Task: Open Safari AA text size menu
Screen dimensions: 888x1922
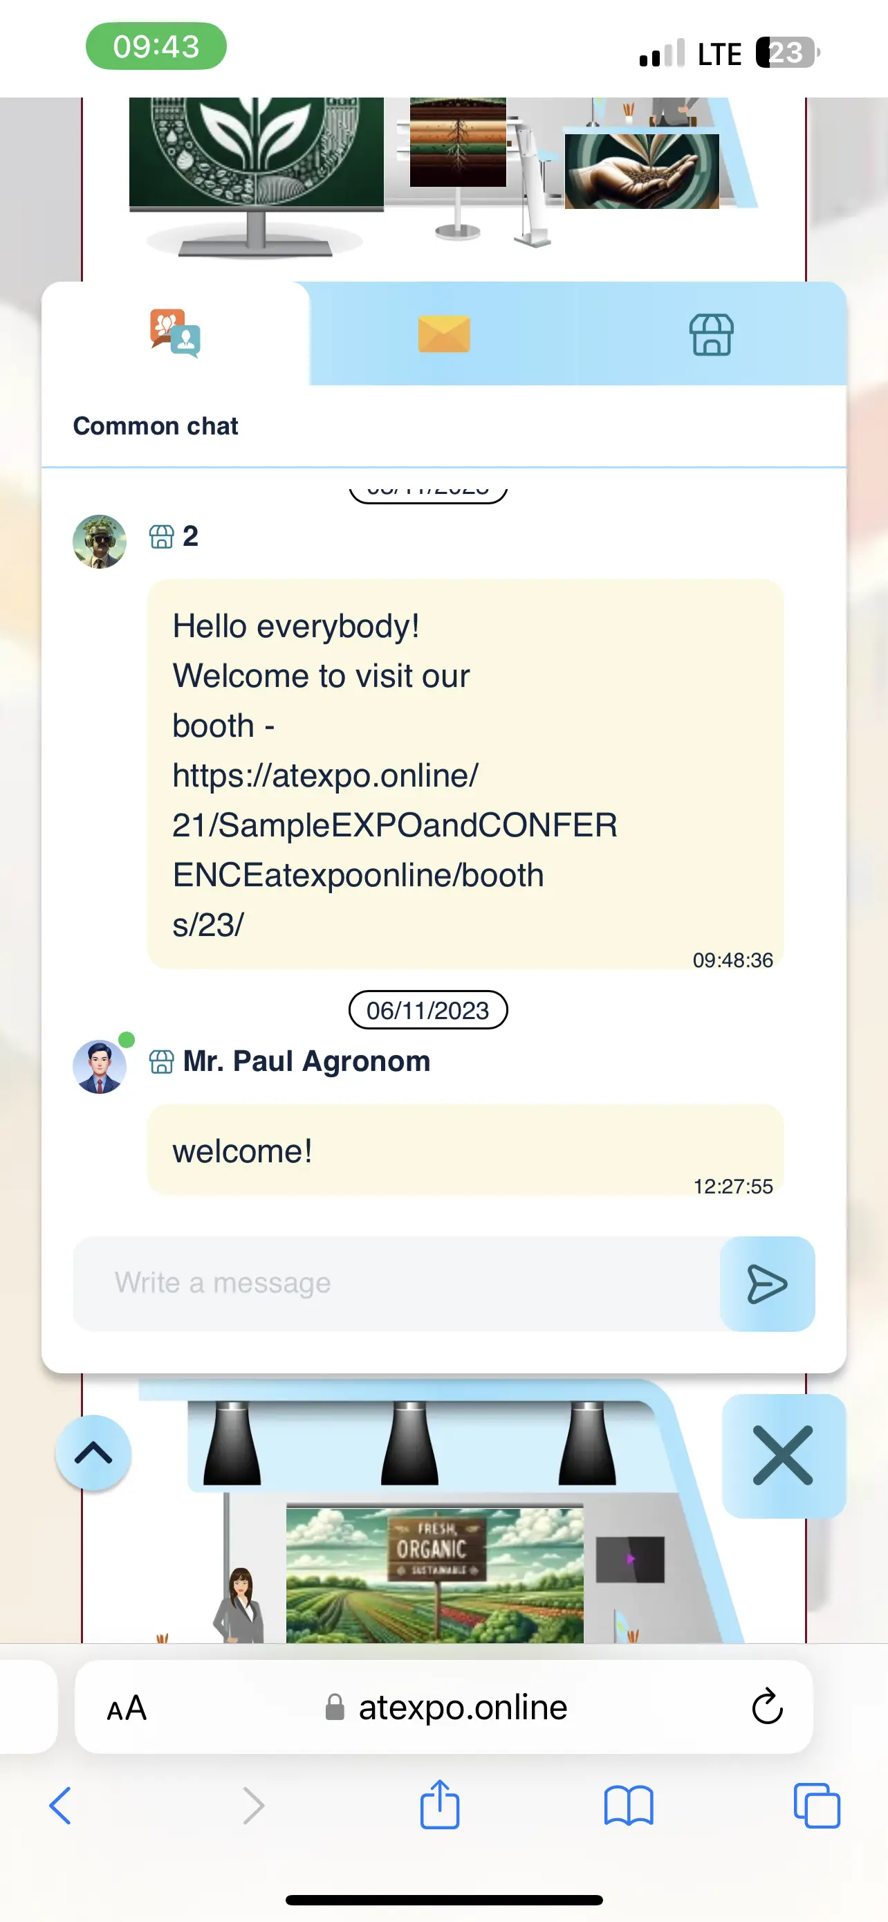Action: [x=127, y=1707]
